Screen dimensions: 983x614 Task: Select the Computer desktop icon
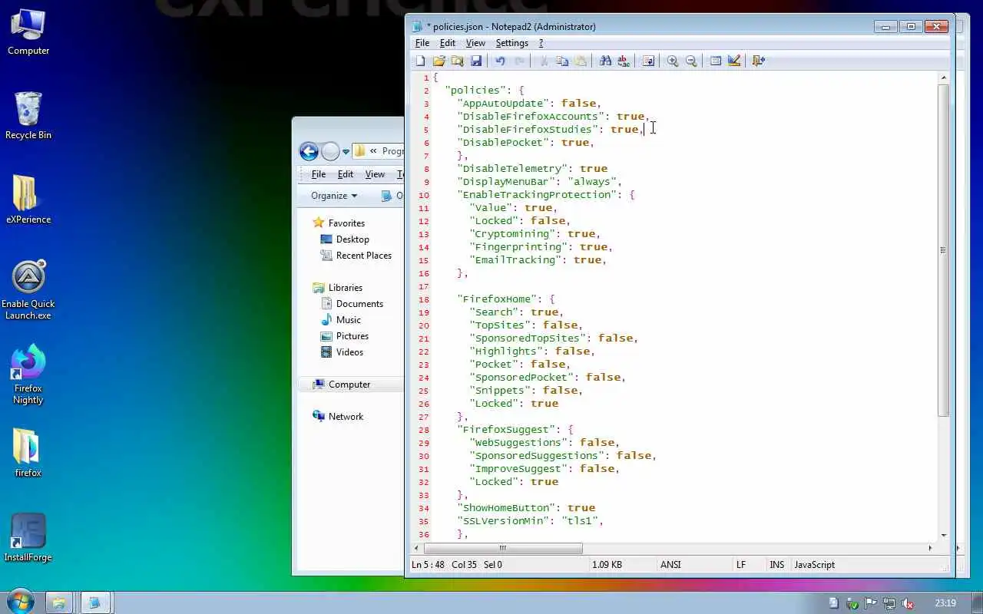click(x=28, y=32)
